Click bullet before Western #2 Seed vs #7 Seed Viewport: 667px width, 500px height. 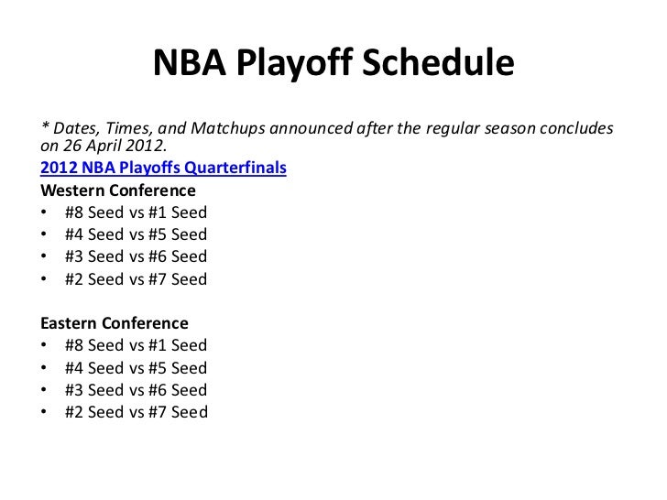pos(43,278)
